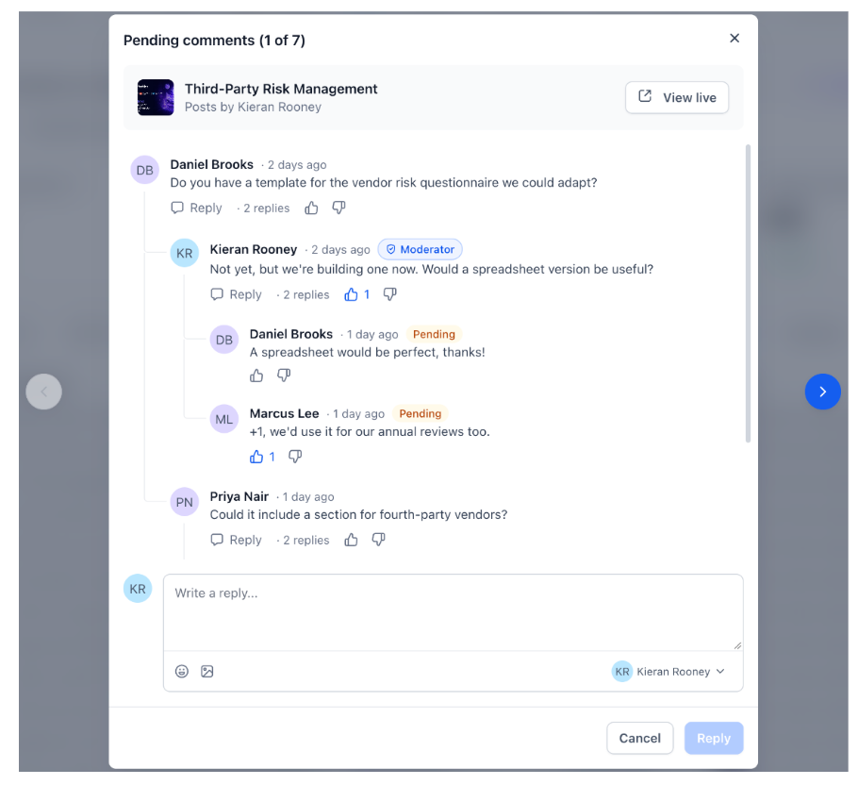Image resolution: width=858 pixels, height=785 pixels.
Task: Cancel the reply
Action: point(639,738)
